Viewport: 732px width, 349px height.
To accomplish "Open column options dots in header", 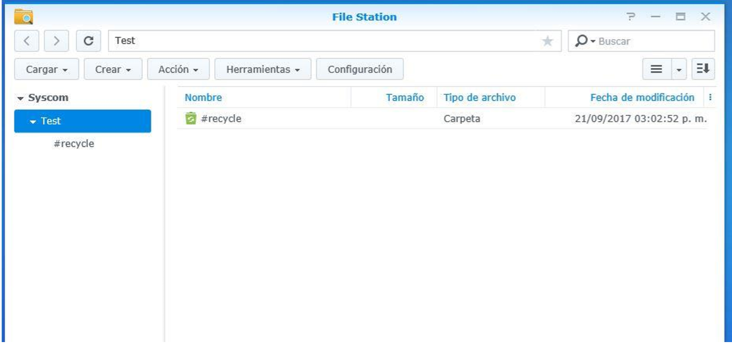I will (x=709, y=98).
